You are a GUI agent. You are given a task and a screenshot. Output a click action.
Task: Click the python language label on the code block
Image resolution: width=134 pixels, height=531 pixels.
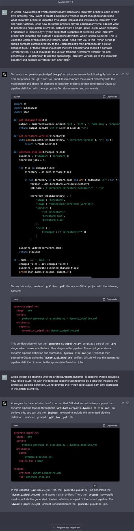[x=17, y=97]
